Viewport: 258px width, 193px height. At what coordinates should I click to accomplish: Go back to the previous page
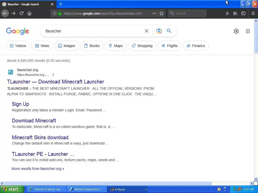tap(5, 13)
